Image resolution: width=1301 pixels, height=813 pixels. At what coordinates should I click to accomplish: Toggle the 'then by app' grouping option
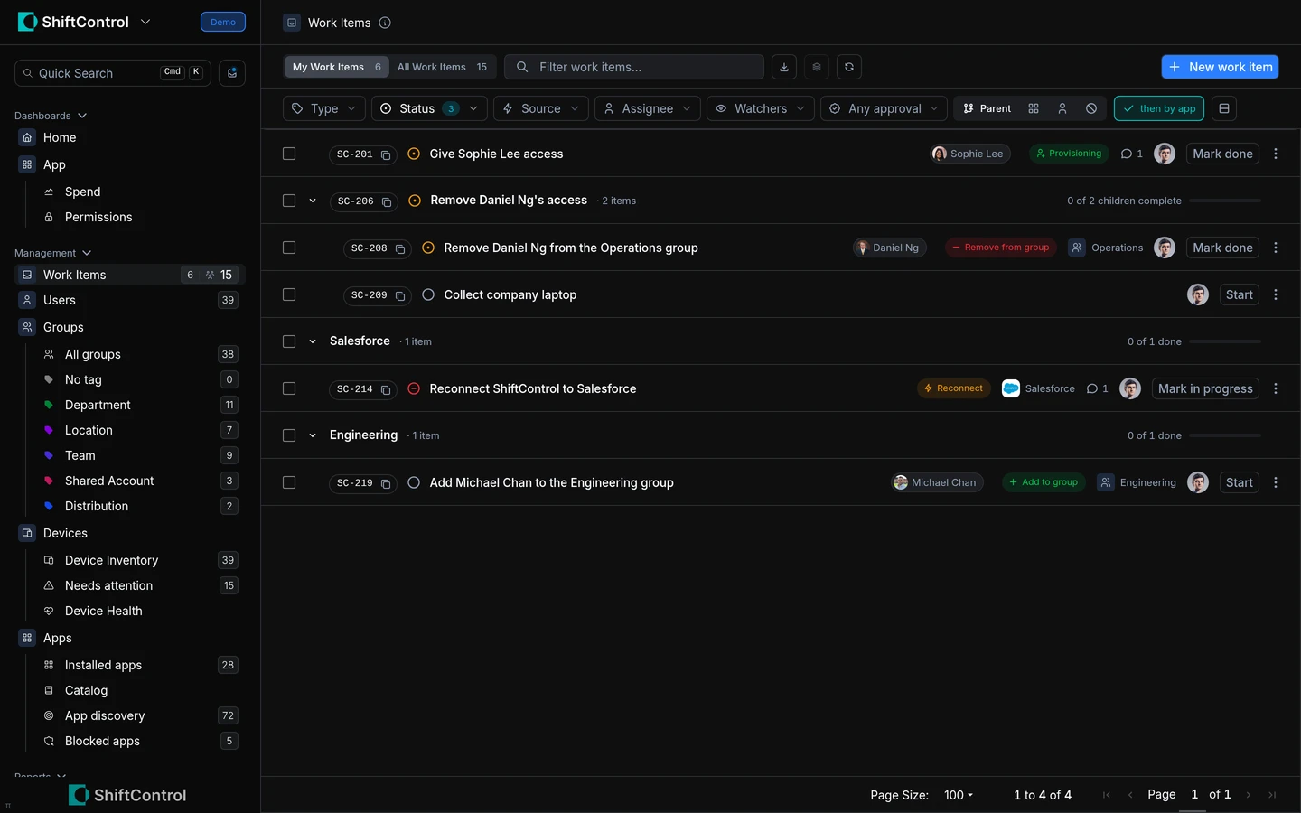pos(1159,108)
